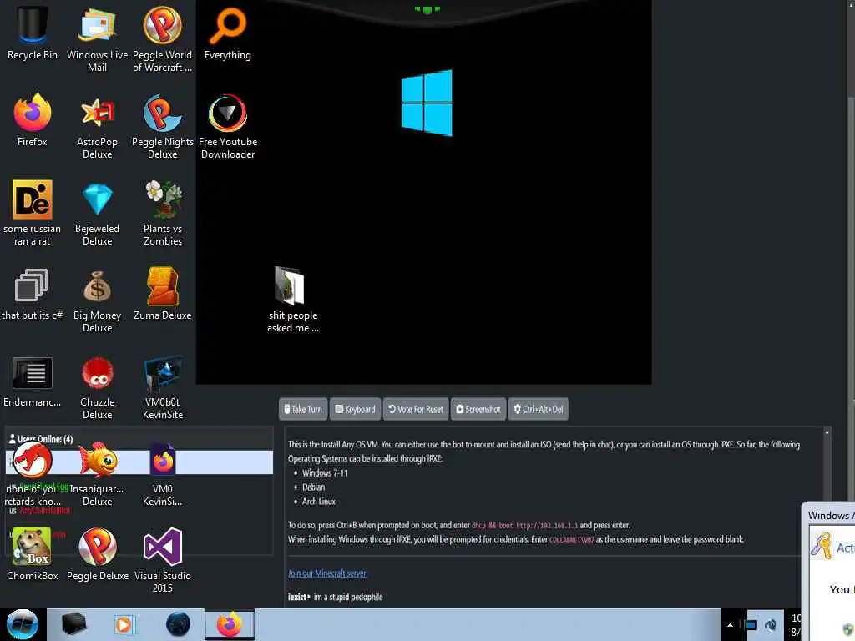Launch Windows Live Mail desktop shortcut
This screenshot has height=641, width=855.
click(x=97, y=38)
